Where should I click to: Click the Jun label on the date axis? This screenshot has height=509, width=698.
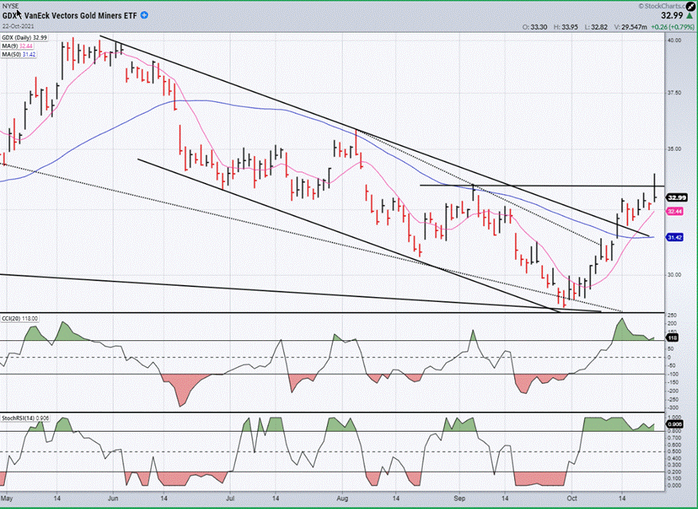(113, 499)
